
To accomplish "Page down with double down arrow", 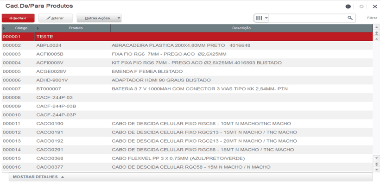I will point(376,164).
